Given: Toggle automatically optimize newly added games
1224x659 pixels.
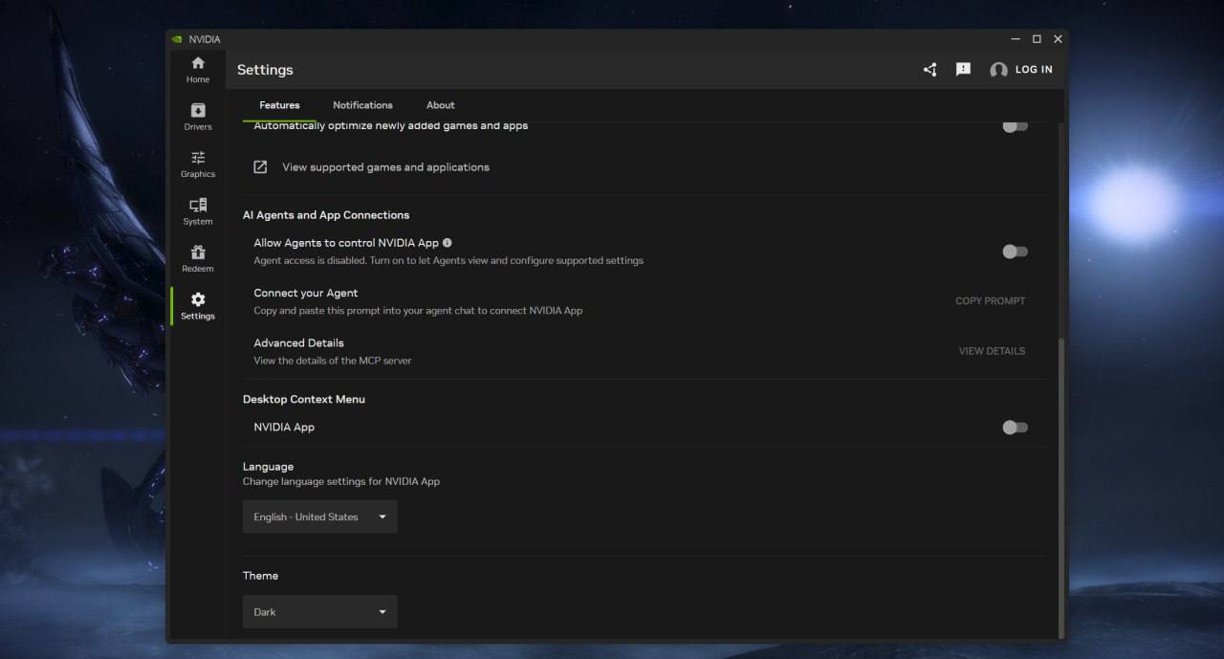Looking at the screenshot, I should tap(1015, 125).
